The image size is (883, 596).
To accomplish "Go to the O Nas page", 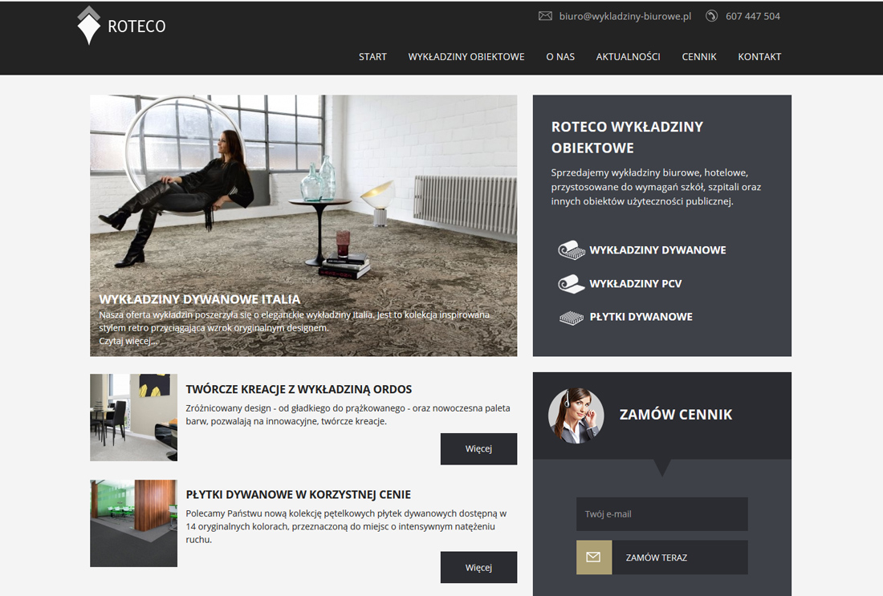I will tap(560, 57).
